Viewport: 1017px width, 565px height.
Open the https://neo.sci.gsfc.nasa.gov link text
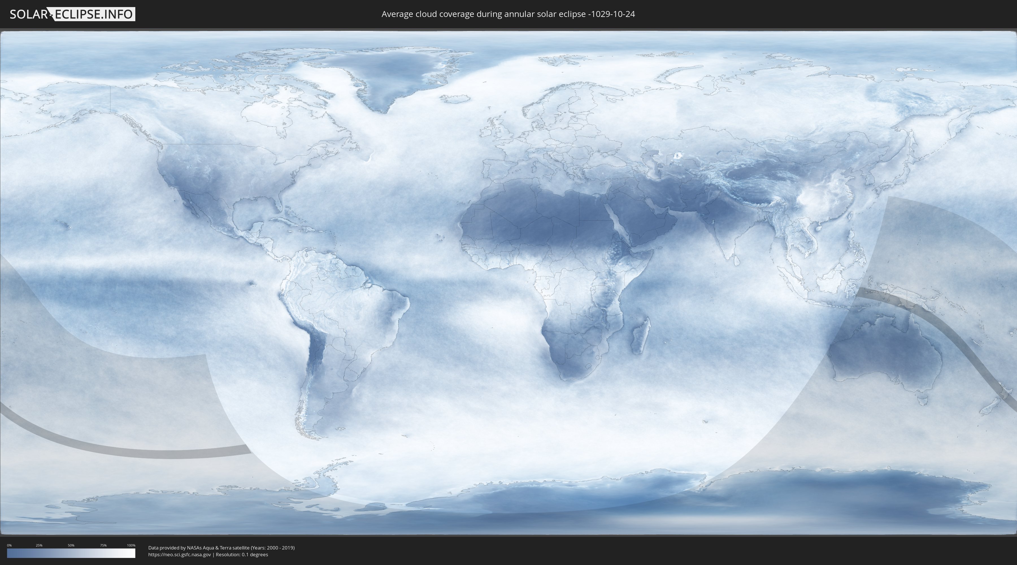click(180, 555)
